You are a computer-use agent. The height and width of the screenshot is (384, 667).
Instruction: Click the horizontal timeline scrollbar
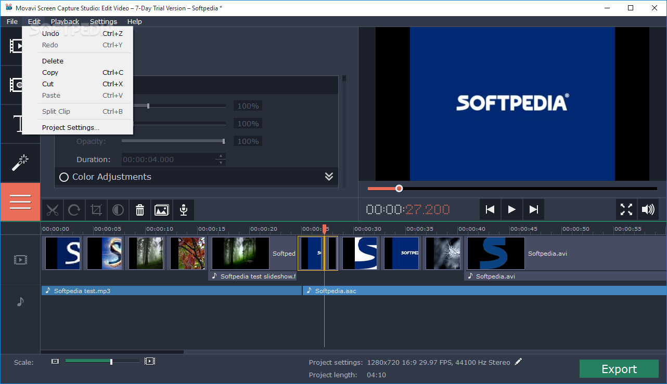tap(112, 352)
